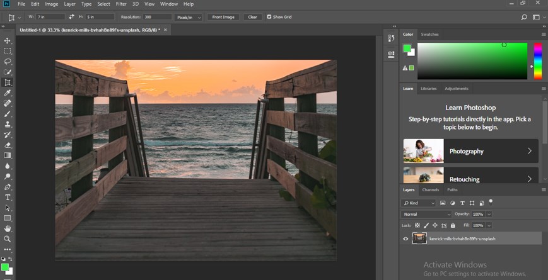Select the Brush tool
This screenshot has width=548, height=280.
click(8, 114)
